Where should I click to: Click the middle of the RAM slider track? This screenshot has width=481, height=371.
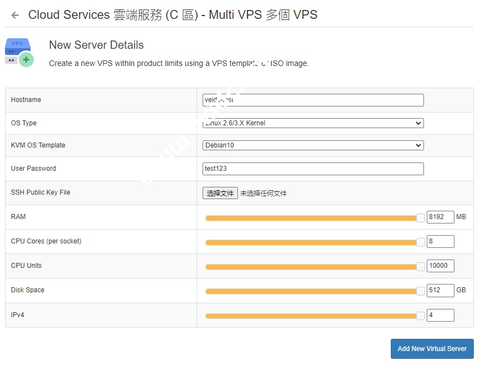click(313, 218)
